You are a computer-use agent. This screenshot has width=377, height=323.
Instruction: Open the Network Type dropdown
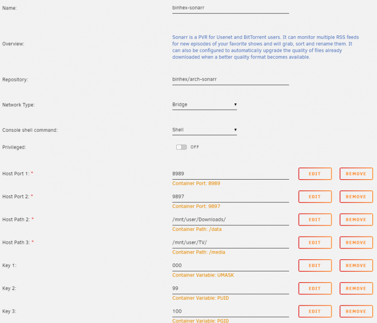(204, 105)
